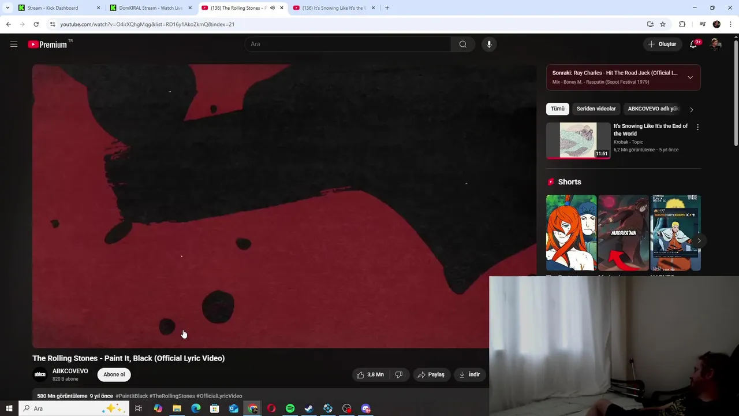Click the #PaintItBlack hashtag
This screenshot has width=739, height=416.
coord(132,396)
